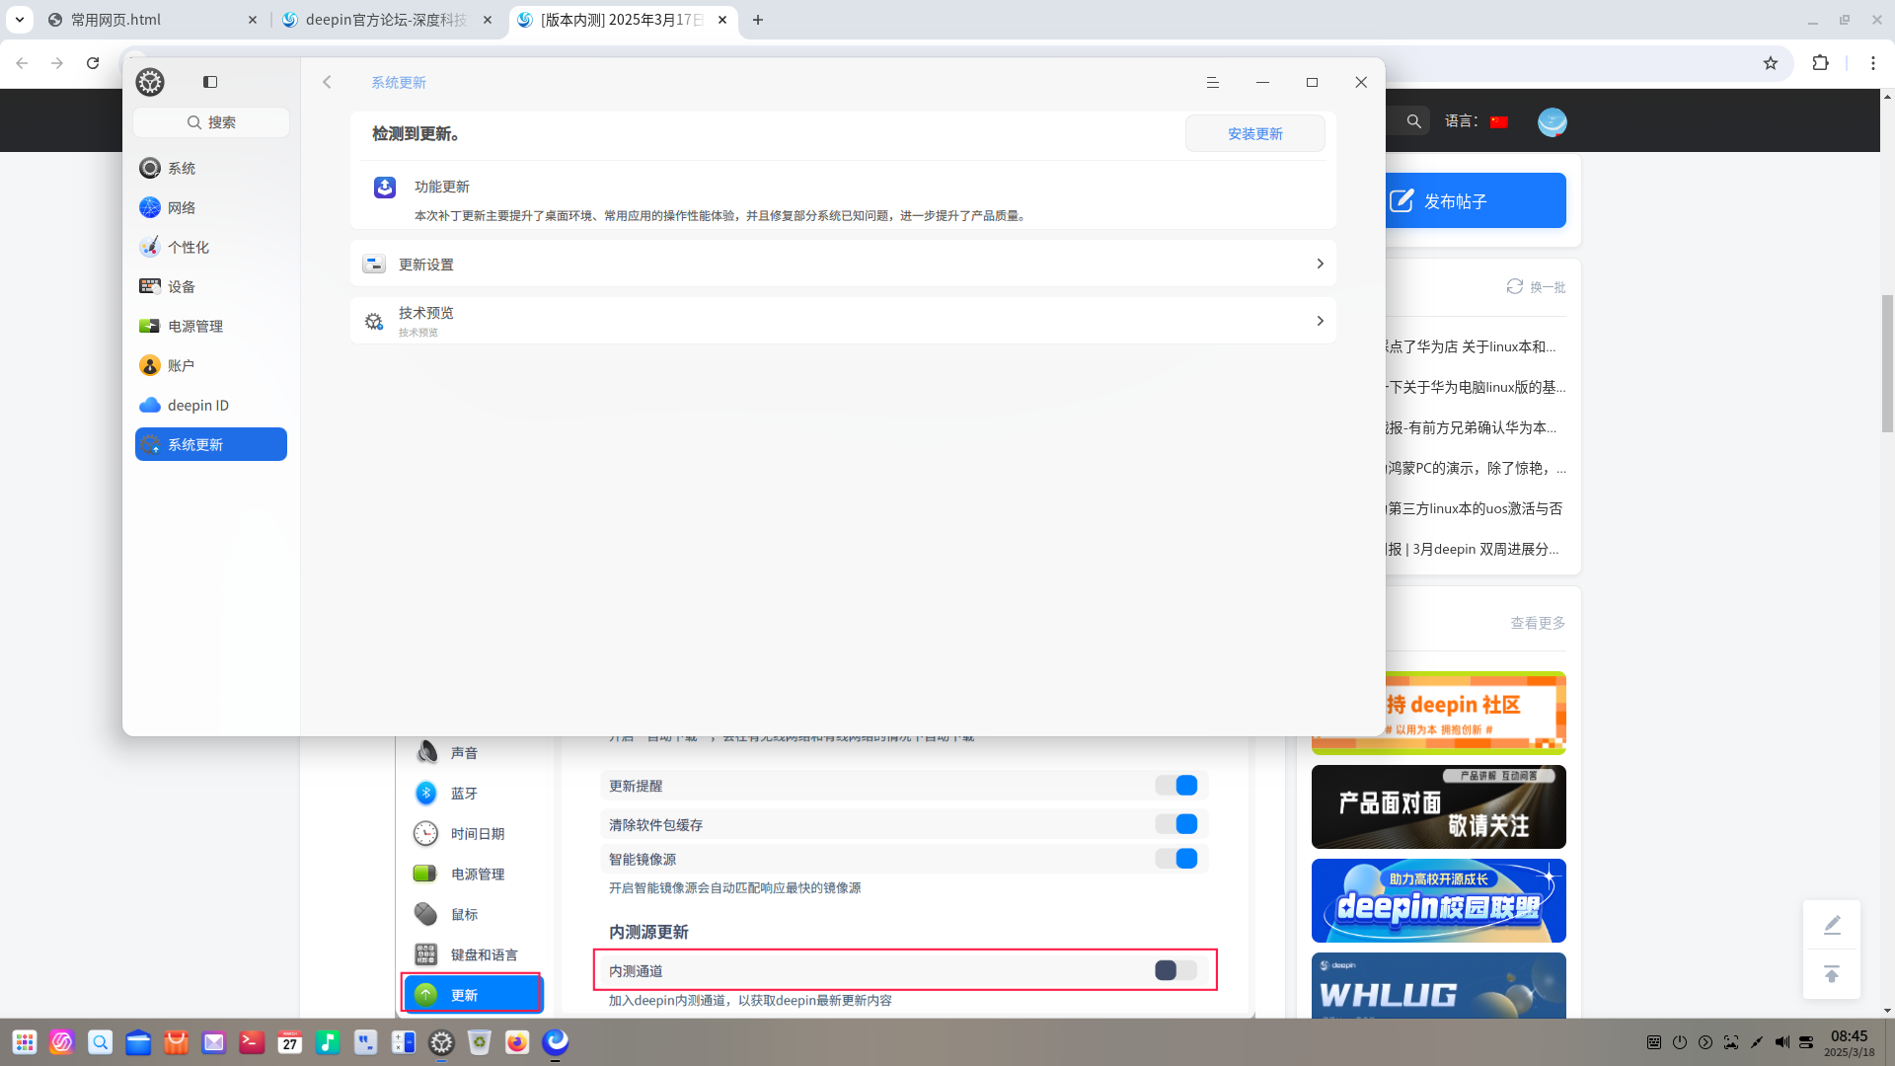The height and width of the screenshot is (1066, 1895).
Task: Click the 功能更新 entry icon
Action: pos(385,188)
